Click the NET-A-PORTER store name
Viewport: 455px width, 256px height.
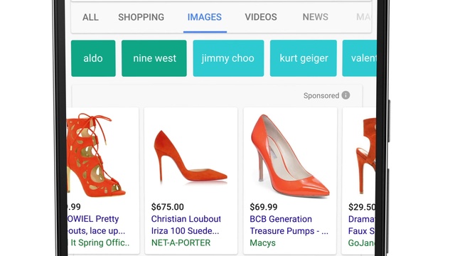tap(181, 242)
